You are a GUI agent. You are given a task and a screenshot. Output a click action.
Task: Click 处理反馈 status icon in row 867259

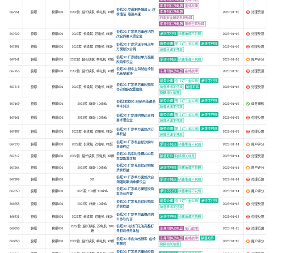(x=248, y=179)
